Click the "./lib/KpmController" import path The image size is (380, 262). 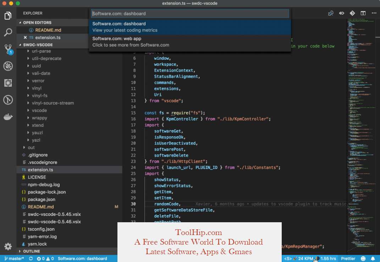pos(243,119)
